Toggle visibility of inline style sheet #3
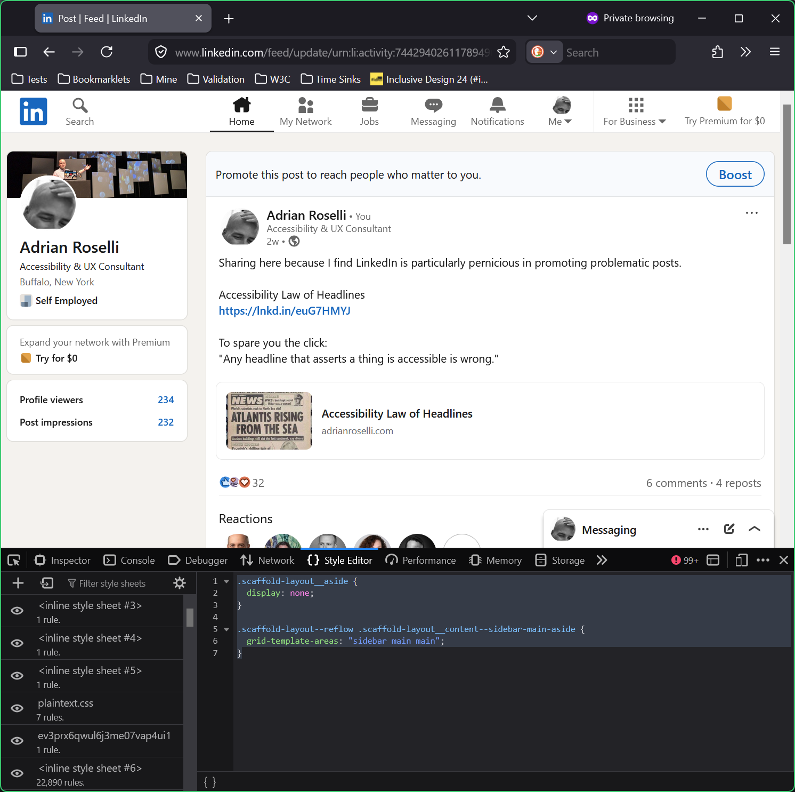The height and width of the screenshot is (792, 795). (x=17, y=611)
